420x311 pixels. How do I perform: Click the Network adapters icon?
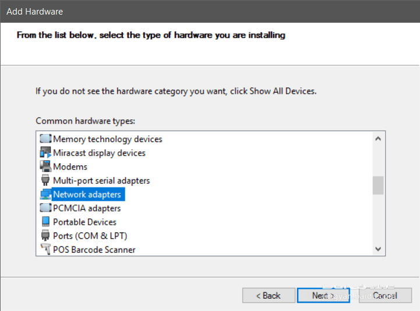45,195
